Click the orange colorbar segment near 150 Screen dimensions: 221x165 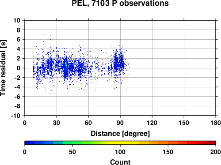(x=163, y=143)
